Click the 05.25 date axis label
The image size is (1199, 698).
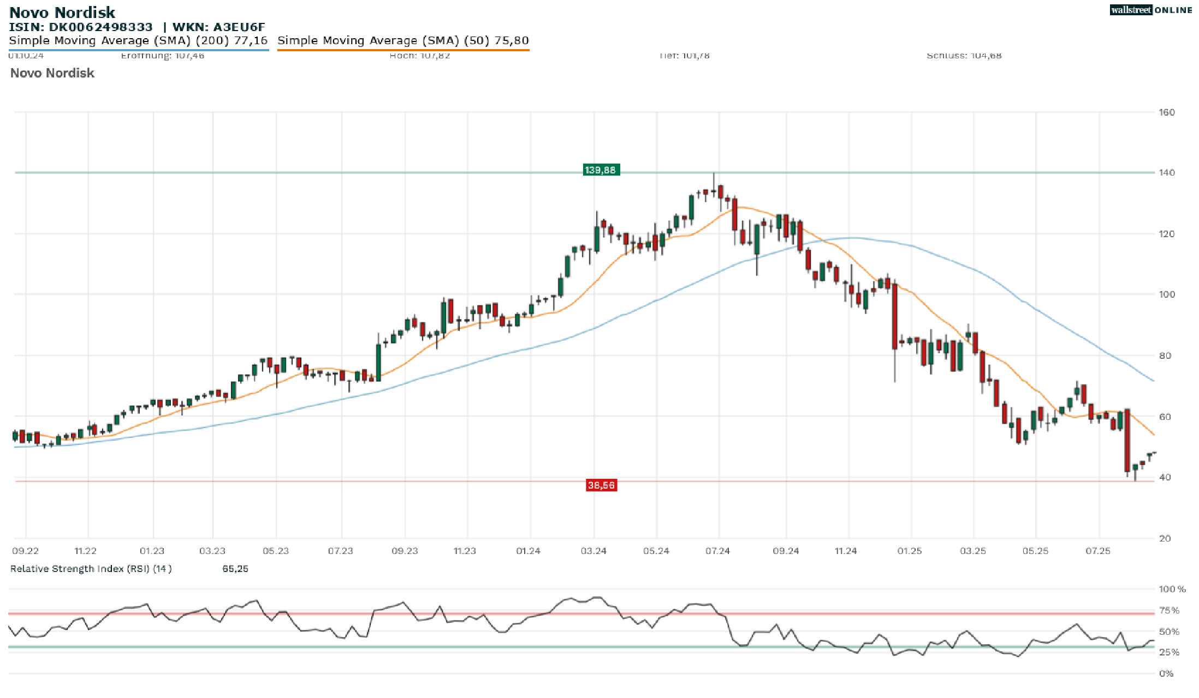pos(1035,551)
